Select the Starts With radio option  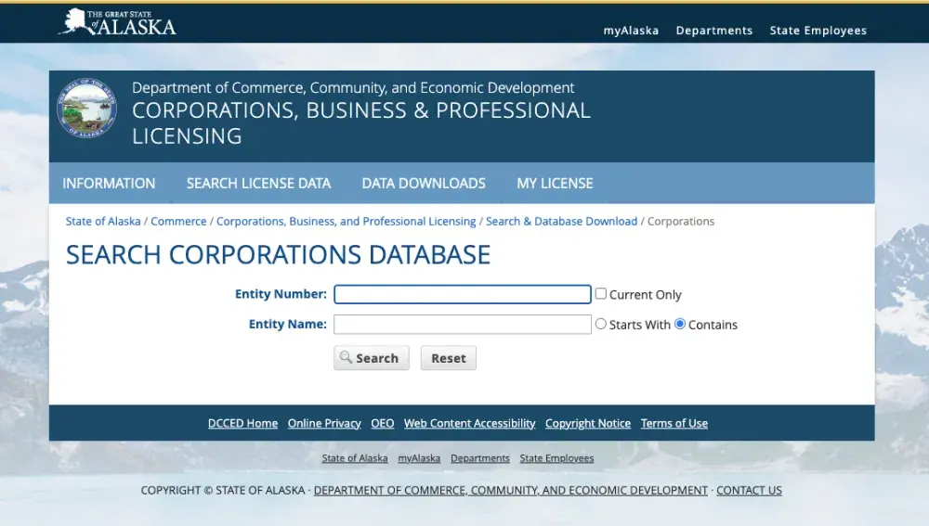pos(600,324)
